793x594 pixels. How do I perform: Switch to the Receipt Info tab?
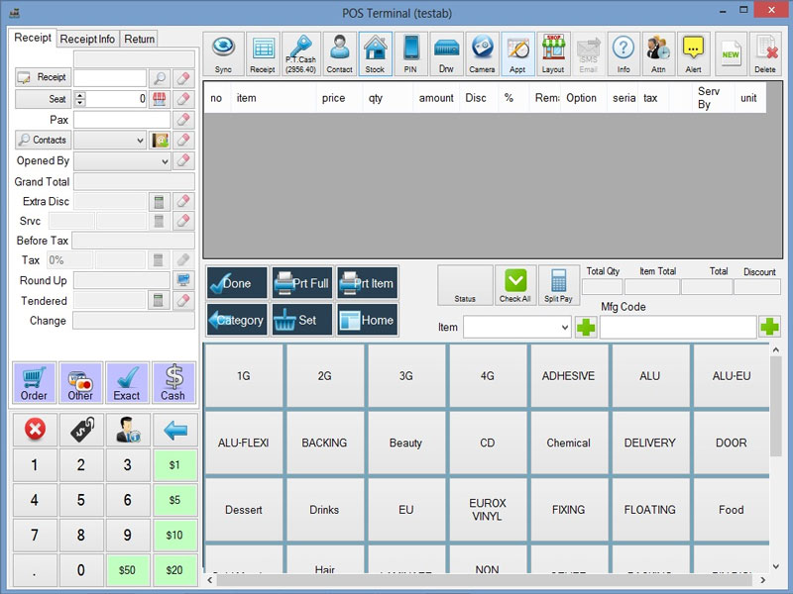point(87,39)
